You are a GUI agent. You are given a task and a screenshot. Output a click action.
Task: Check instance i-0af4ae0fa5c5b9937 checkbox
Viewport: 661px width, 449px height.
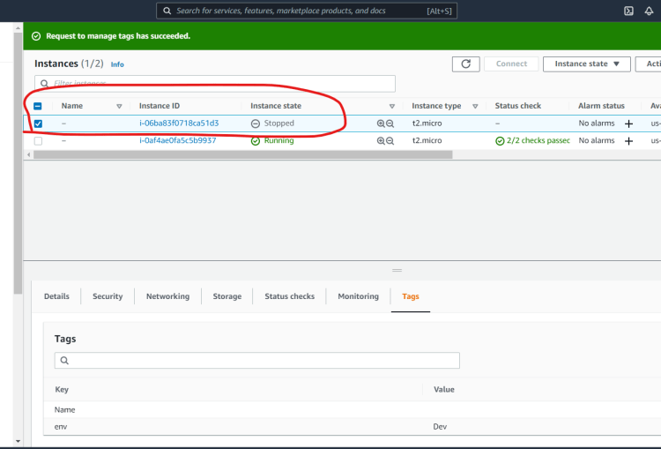tap(38, 141)
